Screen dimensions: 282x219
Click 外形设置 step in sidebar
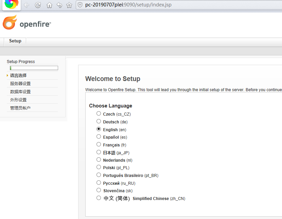coord(18,100)
